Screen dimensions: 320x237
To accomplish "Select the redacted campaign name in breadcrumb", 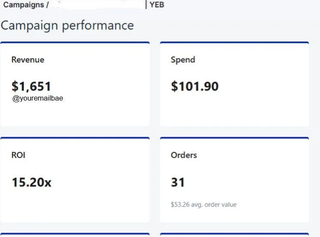I will 98,5.
